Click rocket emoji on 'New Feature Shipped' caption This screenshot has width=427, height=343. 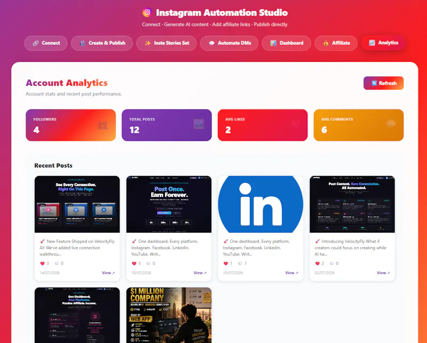(42, 241)
